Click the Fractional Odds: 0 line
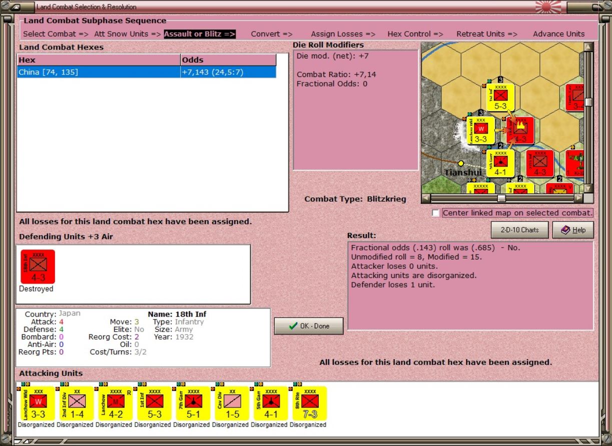Screen dimensions: 612x446 tap(332, 83)
